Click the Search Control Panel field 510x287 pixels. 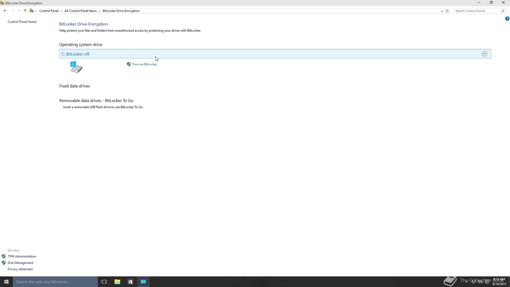(x=477, y=11)
